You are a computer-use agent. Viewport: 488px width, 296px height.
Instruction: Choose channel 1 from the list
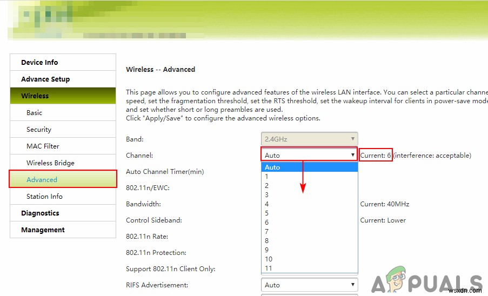[x=309, y=176]
